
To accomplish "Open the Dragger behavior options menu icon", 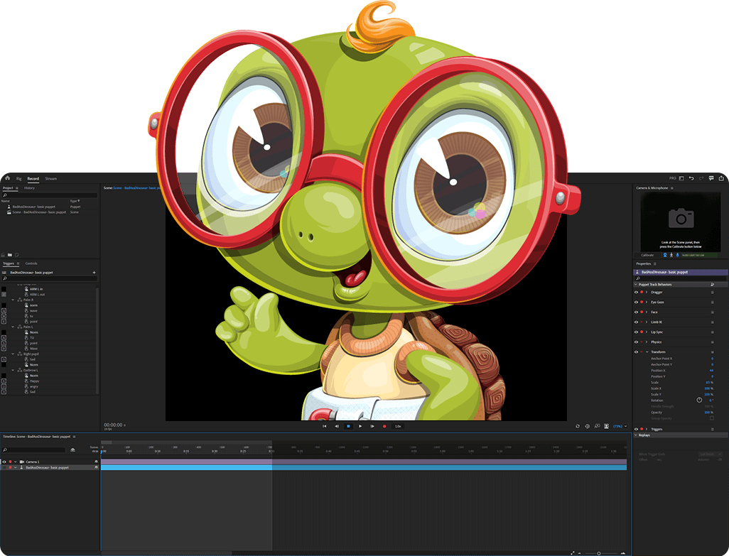I will point(712,293).
